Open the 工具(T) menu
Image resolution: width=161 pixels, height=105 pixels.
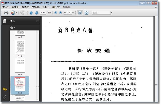(x=46, y=7)
